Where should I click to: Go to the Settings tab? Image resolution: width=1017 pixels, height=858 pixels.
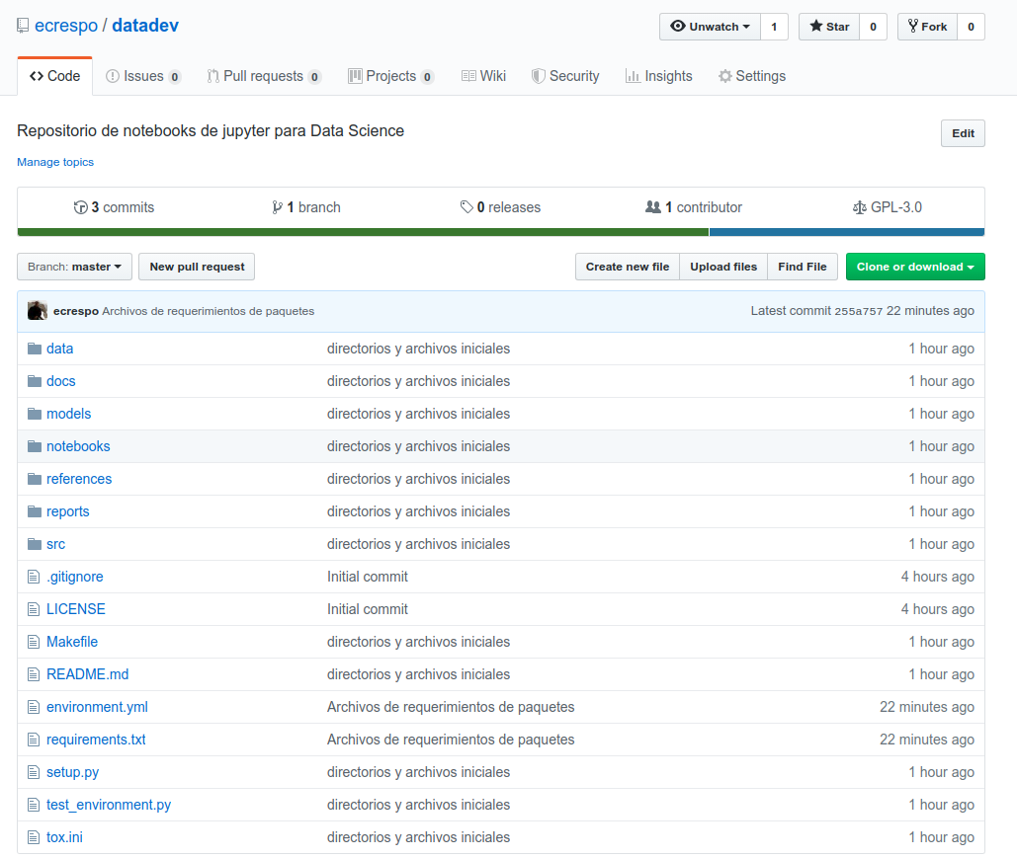(x=751, y=76)
